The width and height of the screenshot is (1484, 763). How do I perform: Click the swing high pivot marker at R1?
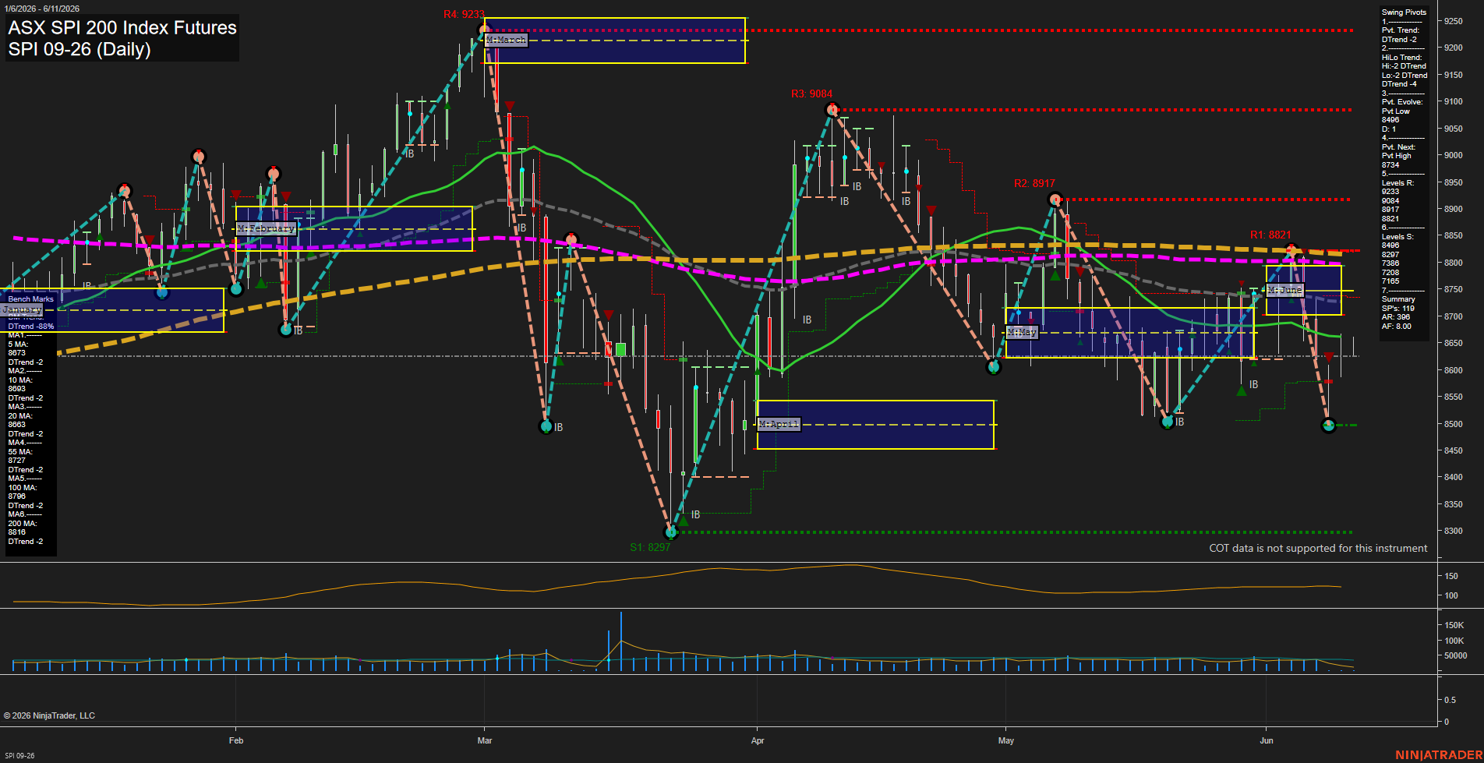tap(1291, 251)
